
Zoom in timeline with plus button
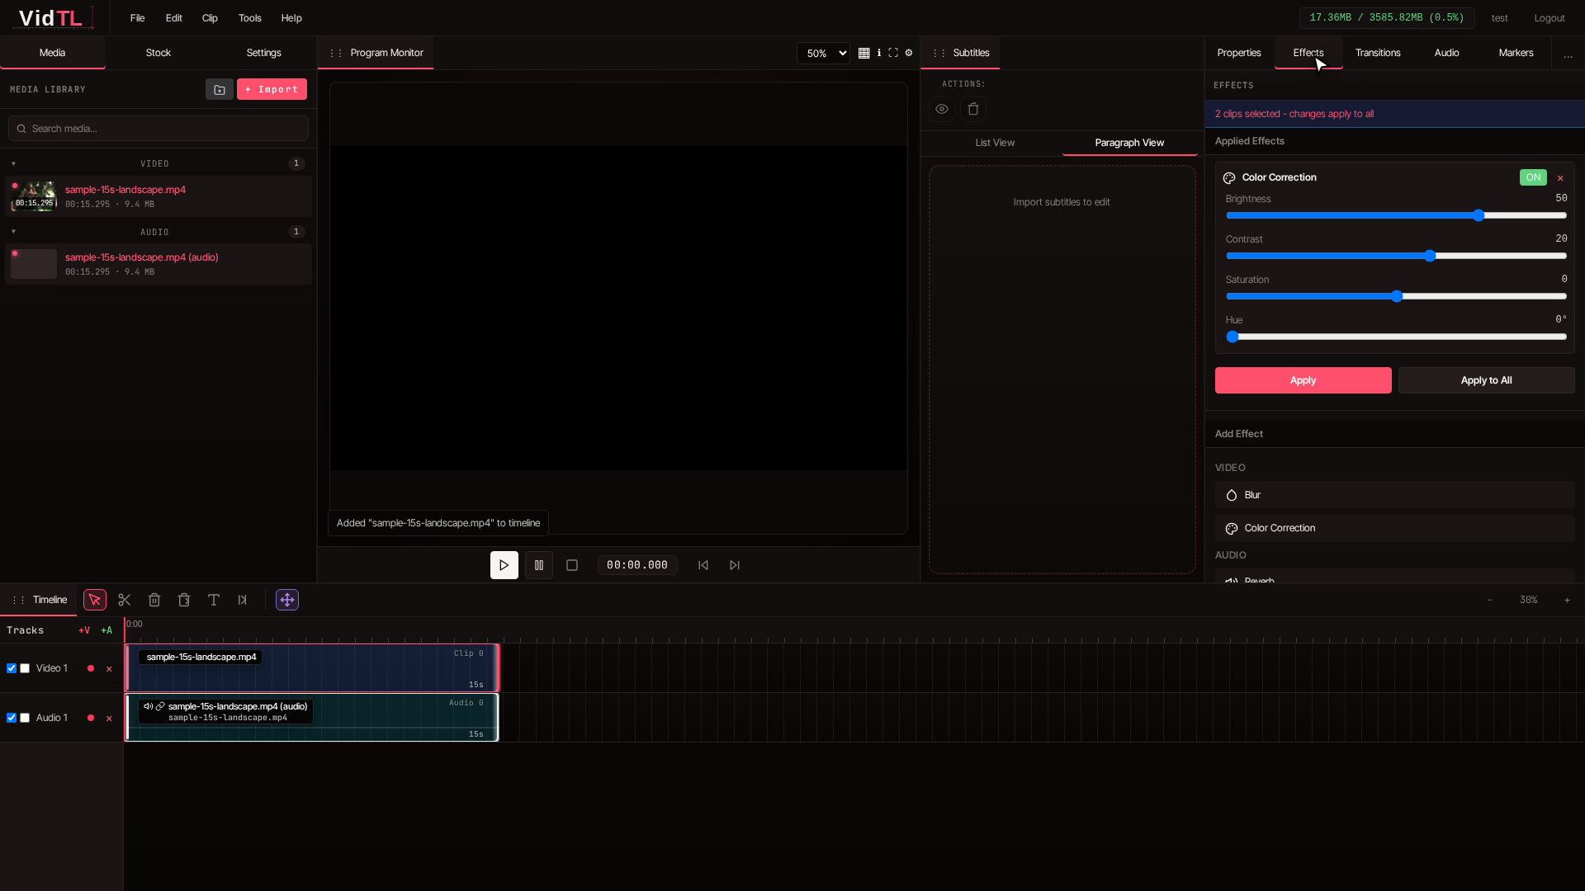[1567, 600]
